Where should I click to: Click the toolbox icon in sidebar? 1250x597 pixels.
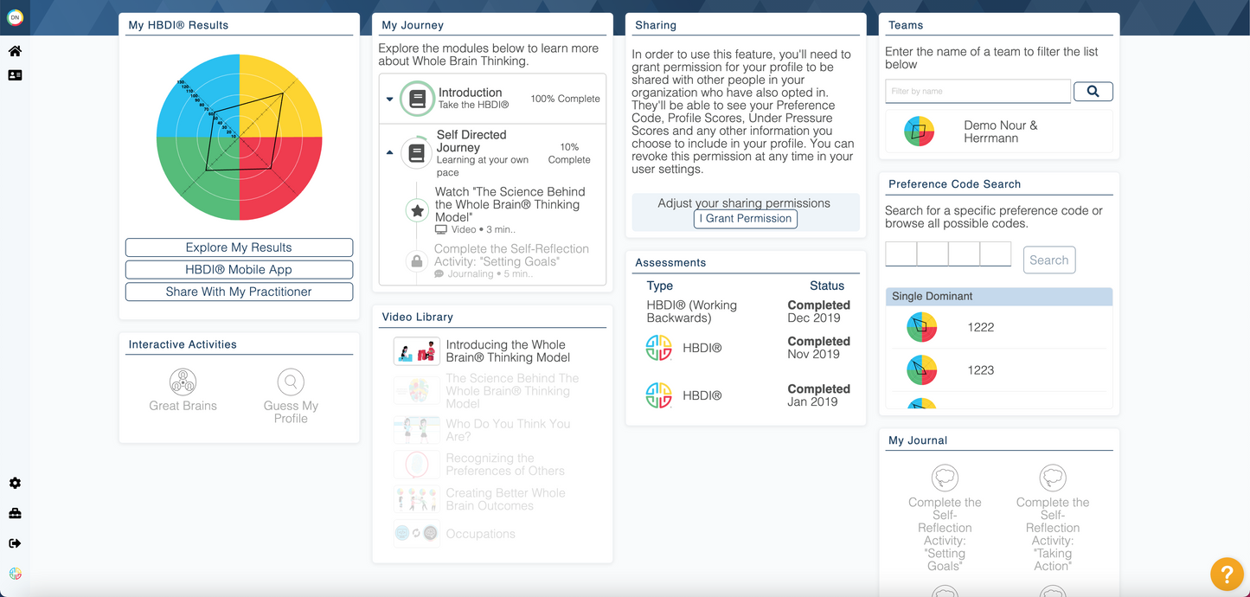click(x=15, y=514)
